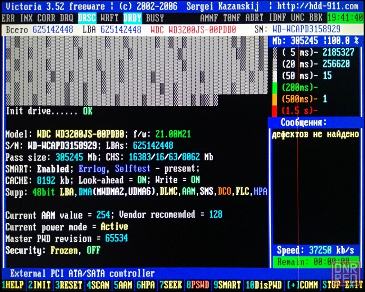This screenshot has height=292, width=365.
Task: Click the T0NF error flag
Action: point(232,18)
